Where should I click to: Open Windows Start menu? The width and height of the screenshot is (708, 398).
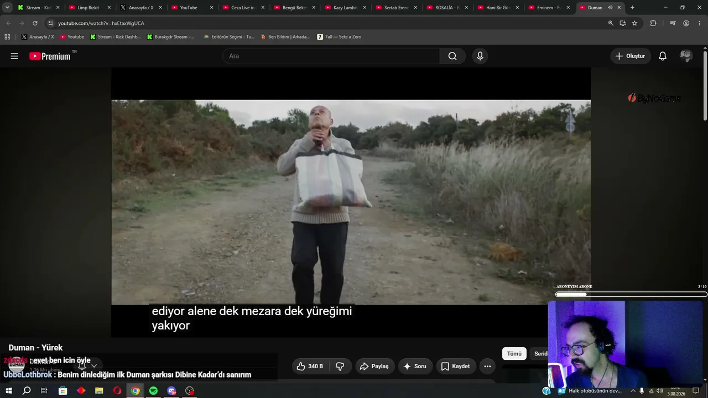click(8, 391)
